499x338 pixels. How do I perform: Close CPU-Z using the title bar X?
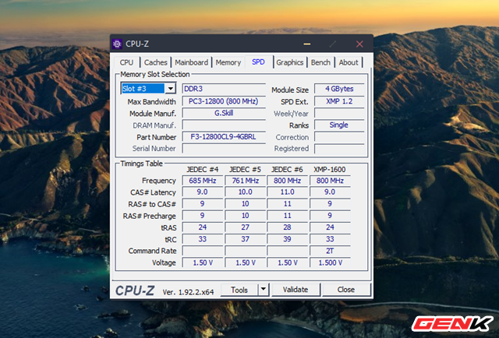click(359, 44)
